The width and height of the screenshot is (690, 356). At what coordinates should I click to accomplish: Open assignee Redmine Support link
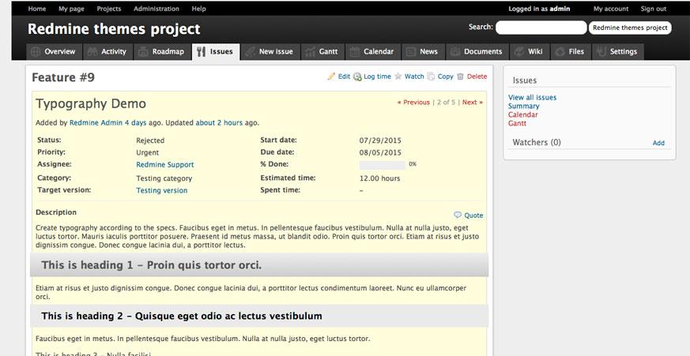(165, 165)
